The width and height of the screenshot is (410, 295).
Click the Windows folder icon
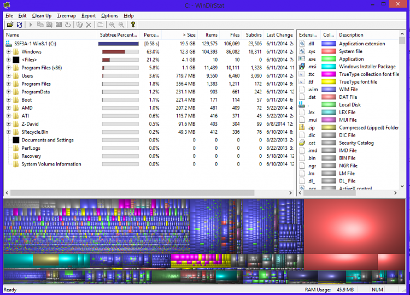tap(16, 51)
